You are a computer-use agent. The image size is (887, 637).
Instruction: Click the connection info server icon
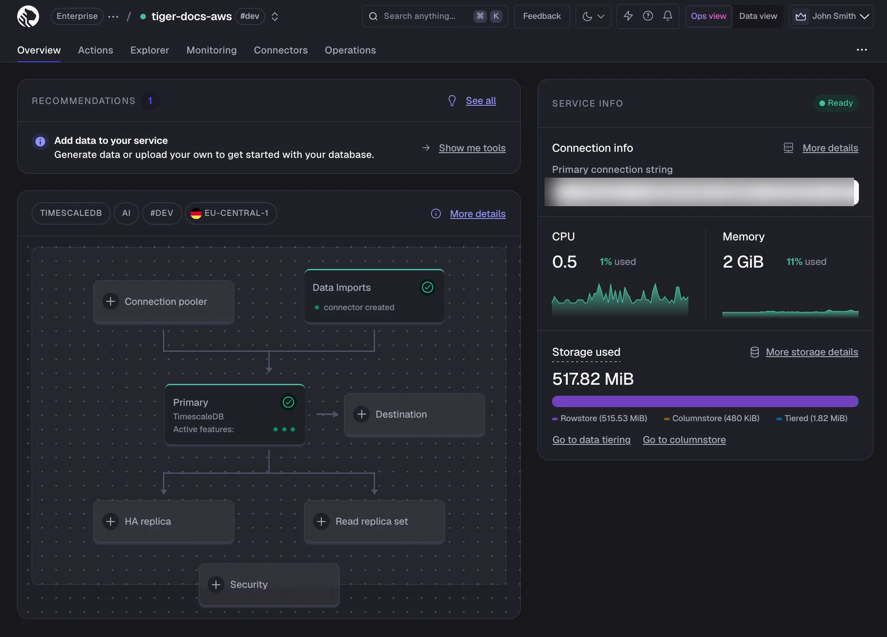click(789, 148)
